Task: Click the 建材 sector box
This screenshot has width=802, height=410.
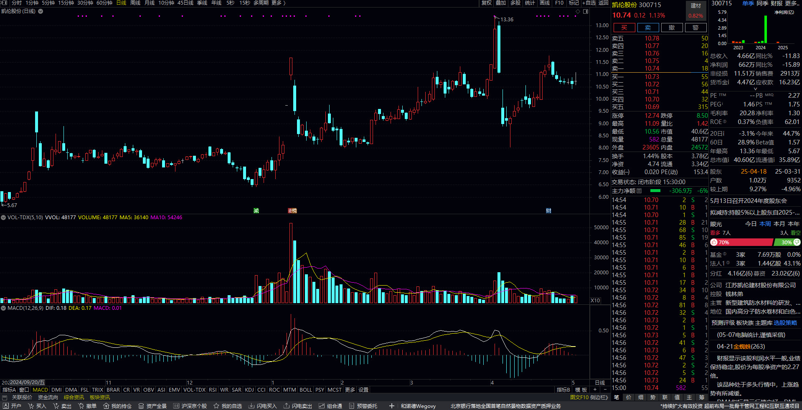Action: pos(695,11)
